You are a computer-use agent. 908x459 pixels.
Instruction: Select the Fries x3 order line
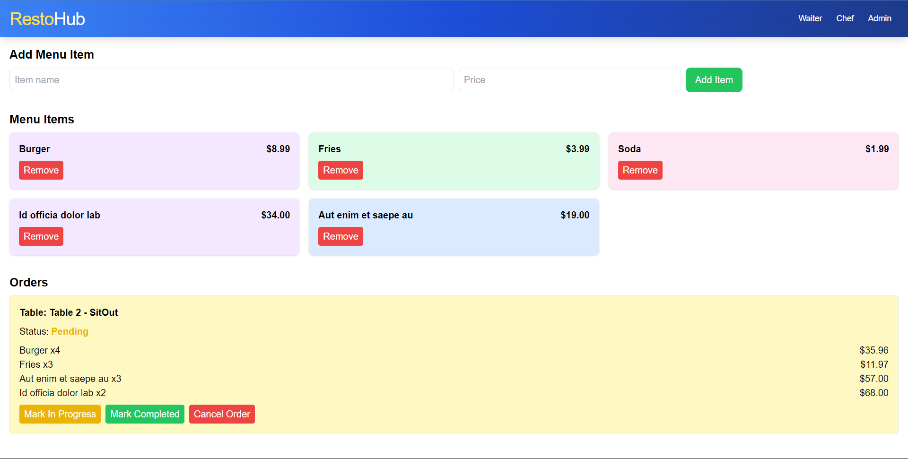36,364
